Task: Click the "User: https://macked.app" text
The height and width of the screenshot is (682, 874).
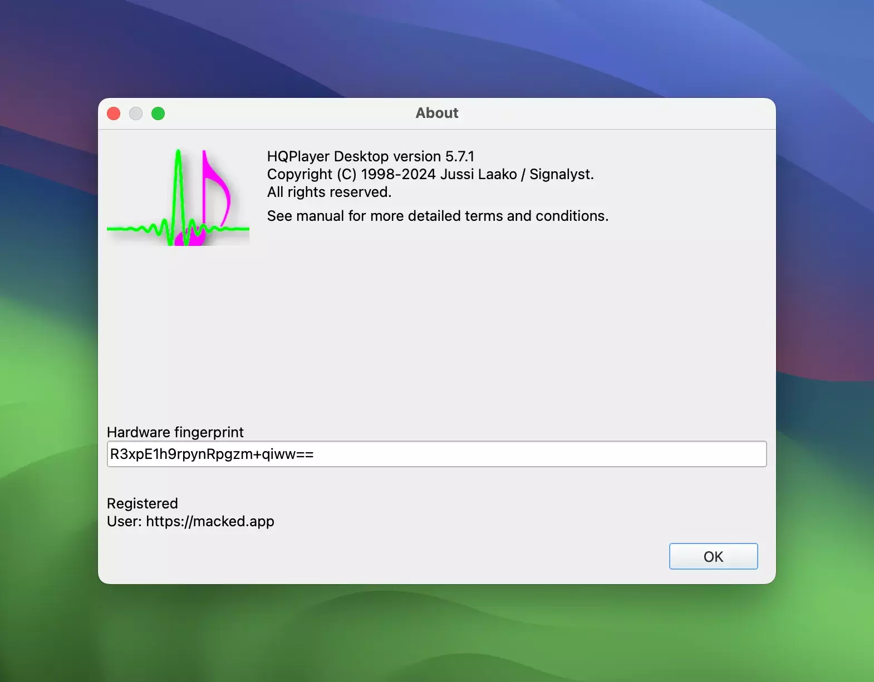Action: click(190, 521)
